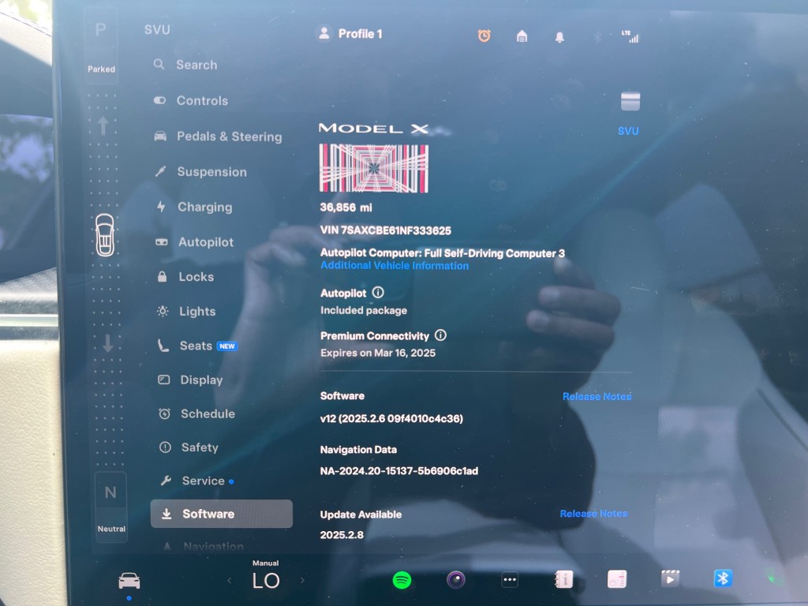808x606 pixels.
Task: Tap the seat icon beside Seats
Action: 163,346
